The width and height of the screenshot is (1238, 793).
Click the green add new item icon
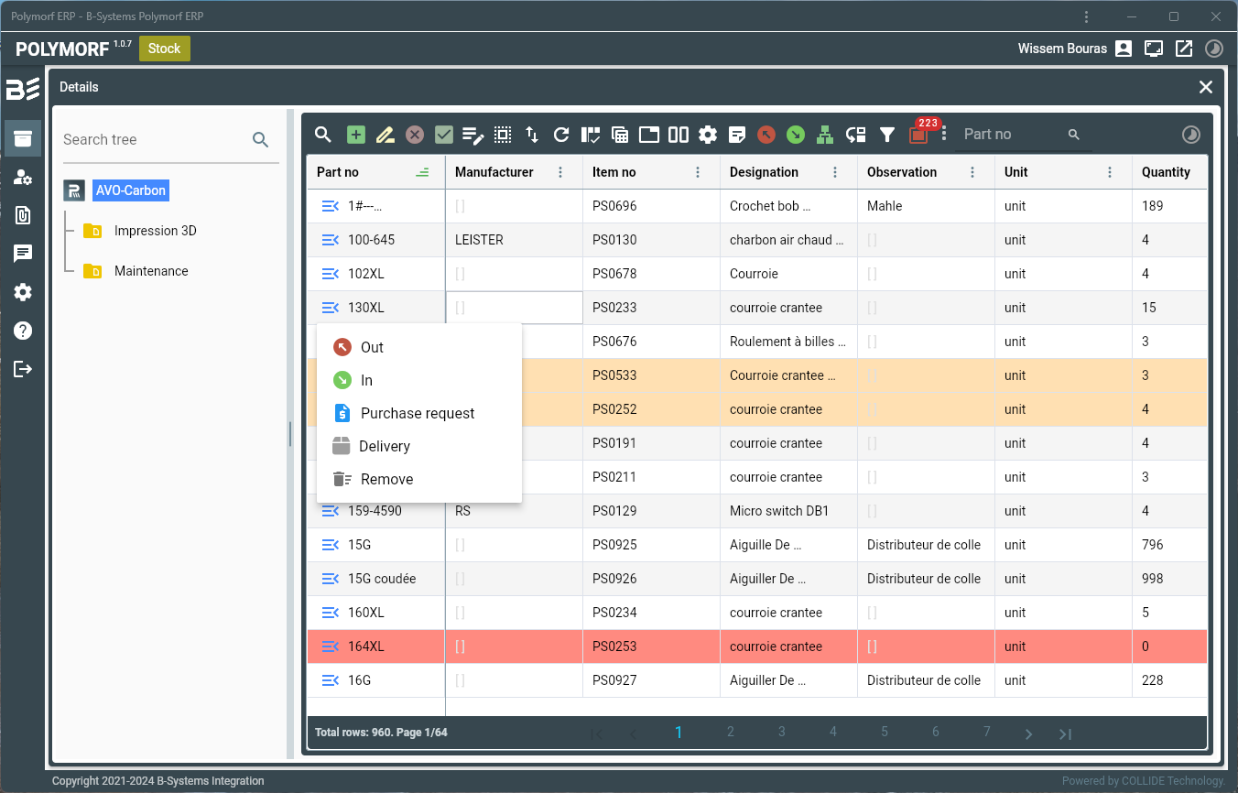tap(356, 135)
